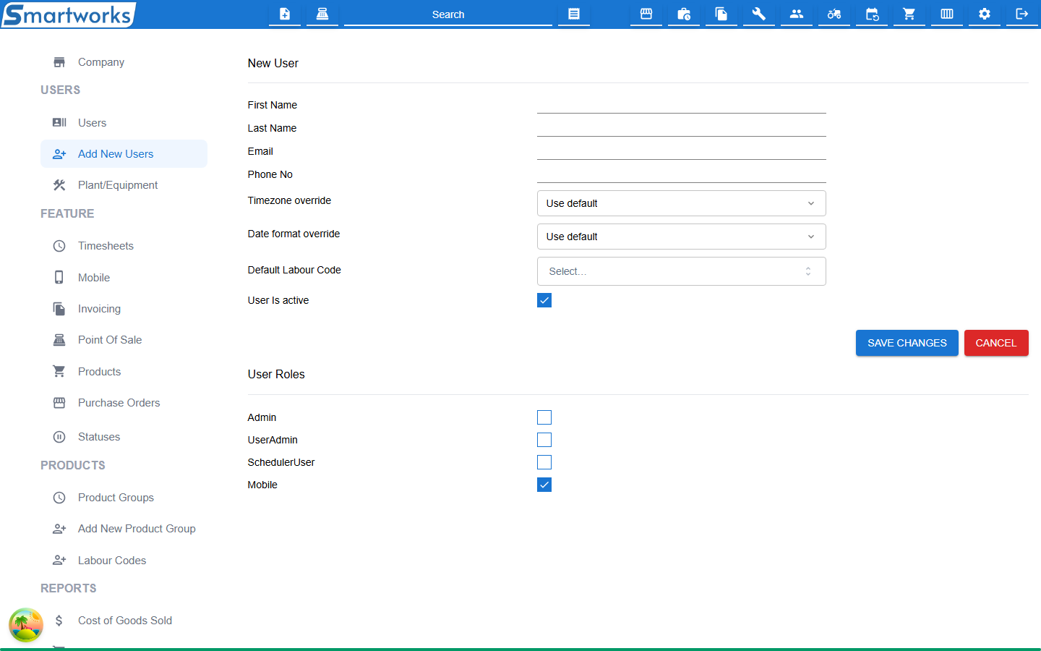
Task: Click the beach island avatar icon
Action: coord(26,625)
